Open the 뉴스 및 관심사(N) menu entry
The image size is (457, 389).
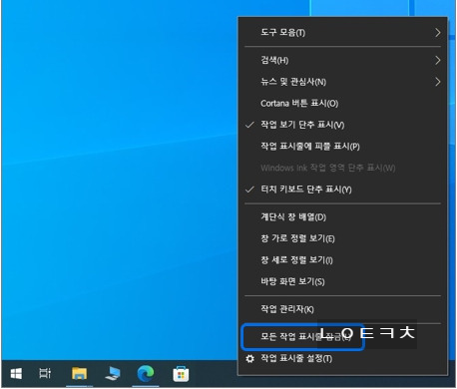point(342,82)
